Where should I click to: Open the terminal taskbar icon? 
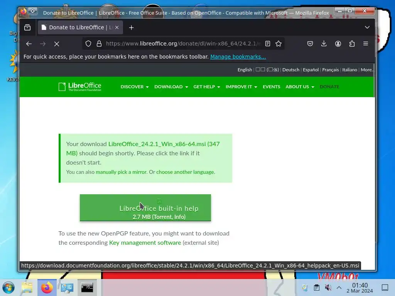click(87, 287)
